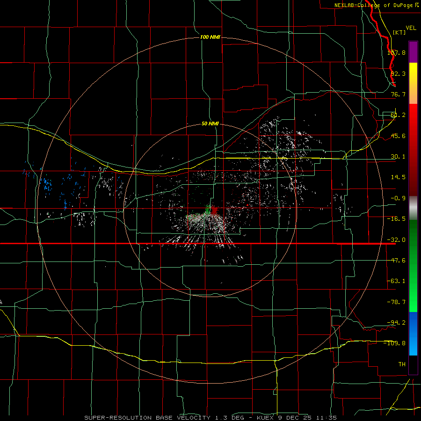This screenshot has height=421, width=421.
Task: Click the -16.5 scale value
Action: 396,219
